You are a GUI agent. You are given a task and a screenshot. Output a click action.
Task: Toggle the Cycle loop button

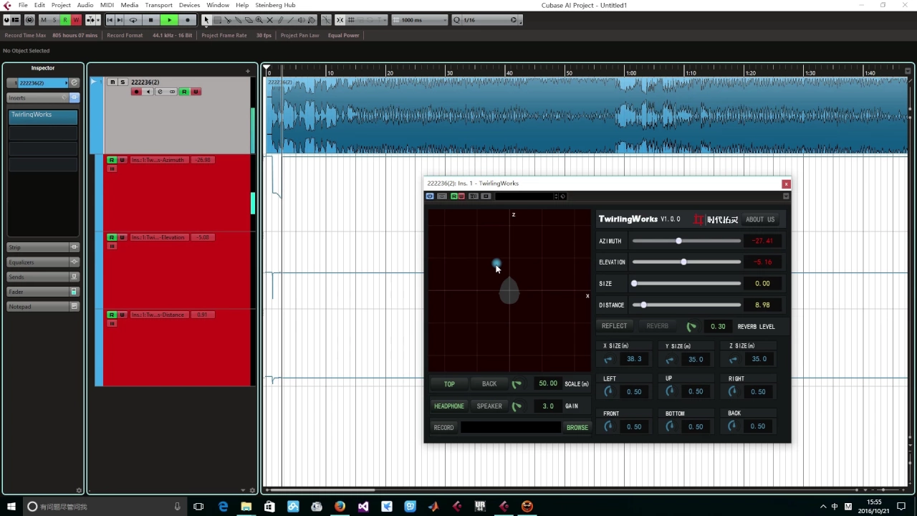[133, 20]
